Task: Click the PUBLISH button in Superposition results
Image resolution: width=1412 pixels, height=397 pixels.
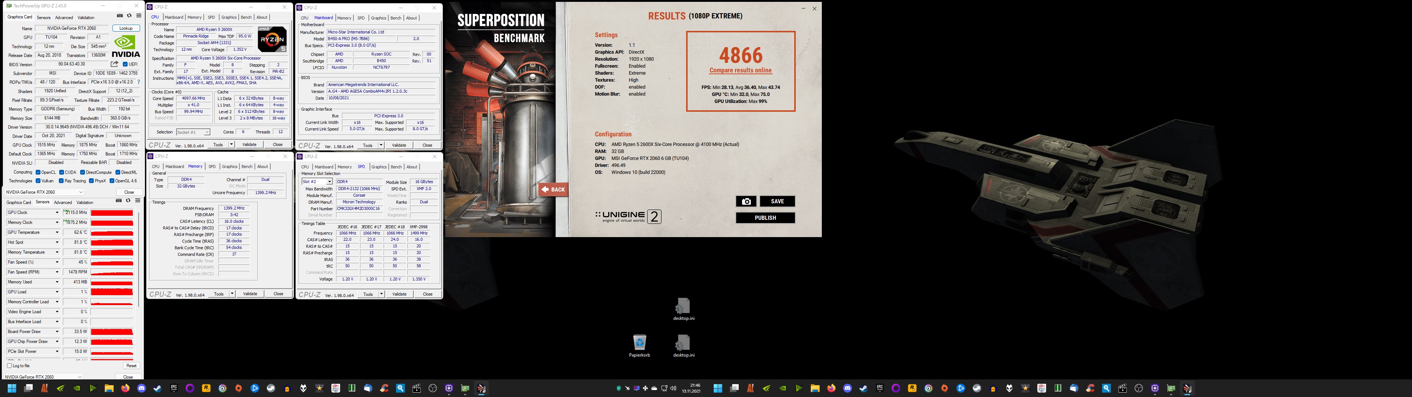Action: click(x=765, y=218)
